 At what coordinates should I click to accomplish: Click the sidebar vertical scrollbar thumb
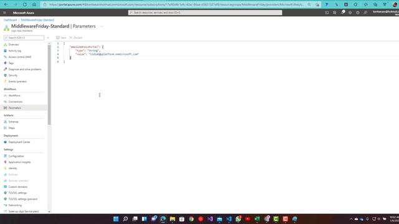pyautogui.click(x=49, y=85)
